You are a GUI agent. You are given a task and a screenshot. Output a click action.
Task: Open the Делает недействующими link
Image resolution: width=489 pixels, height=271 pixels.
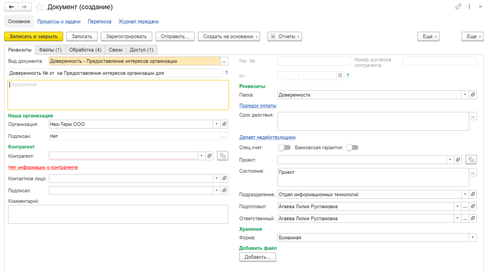(268, 137)
